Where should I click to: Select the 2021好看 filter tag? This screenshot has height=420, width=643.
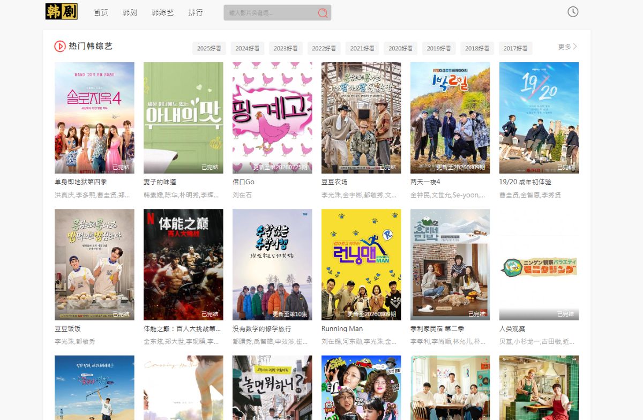click(x=362, y=48)
